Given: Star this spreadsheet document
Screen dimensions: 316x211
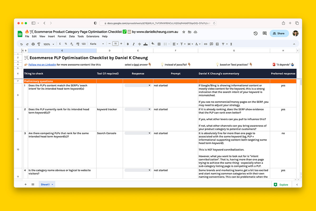Looking at the screenshot, I should pyautogui.click(x=184, y=32).
